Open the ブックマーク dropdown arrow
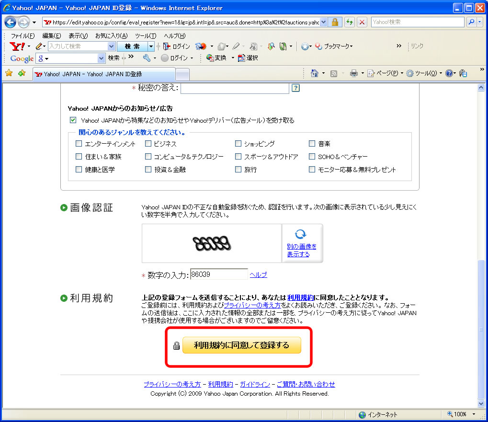 point(352,46)
